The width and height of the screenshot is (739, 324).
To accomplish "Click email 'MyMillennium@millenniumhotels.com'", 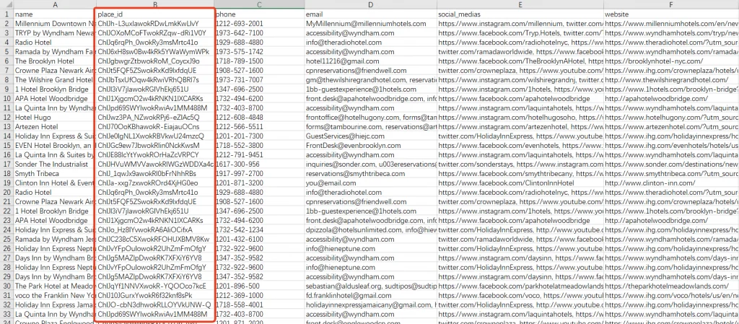I will point(370,24).
